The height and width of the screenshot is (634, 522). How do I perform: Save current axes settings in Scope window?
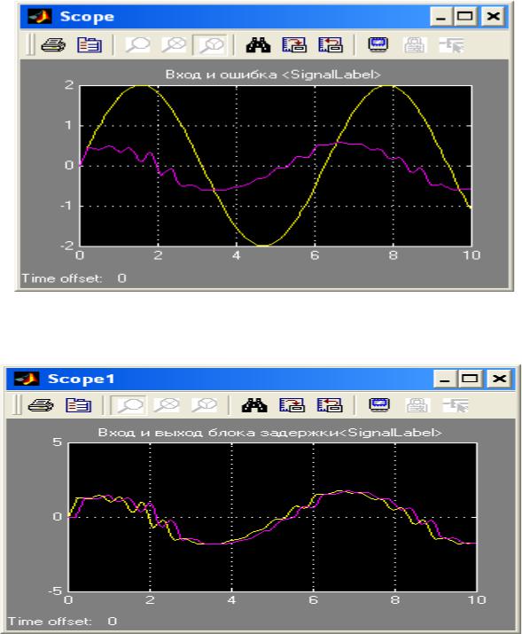click(294, 45)
